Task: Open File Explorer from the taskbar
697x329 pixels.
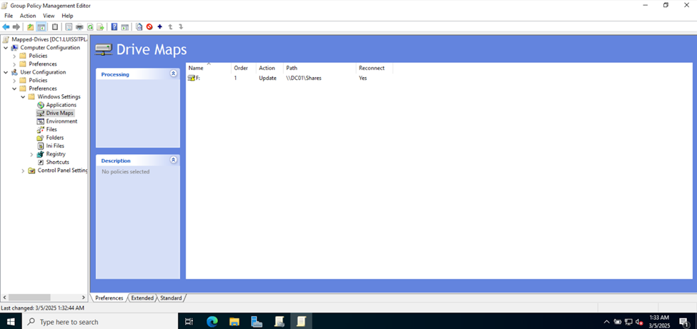Action: pos(234,321)
